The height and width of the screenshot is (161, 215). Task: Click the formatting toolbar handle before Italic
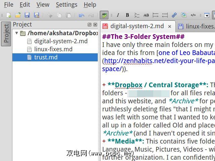112,15
